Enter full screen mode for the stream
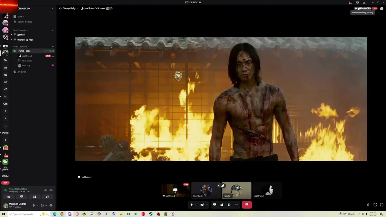 [x=382, y=205]
